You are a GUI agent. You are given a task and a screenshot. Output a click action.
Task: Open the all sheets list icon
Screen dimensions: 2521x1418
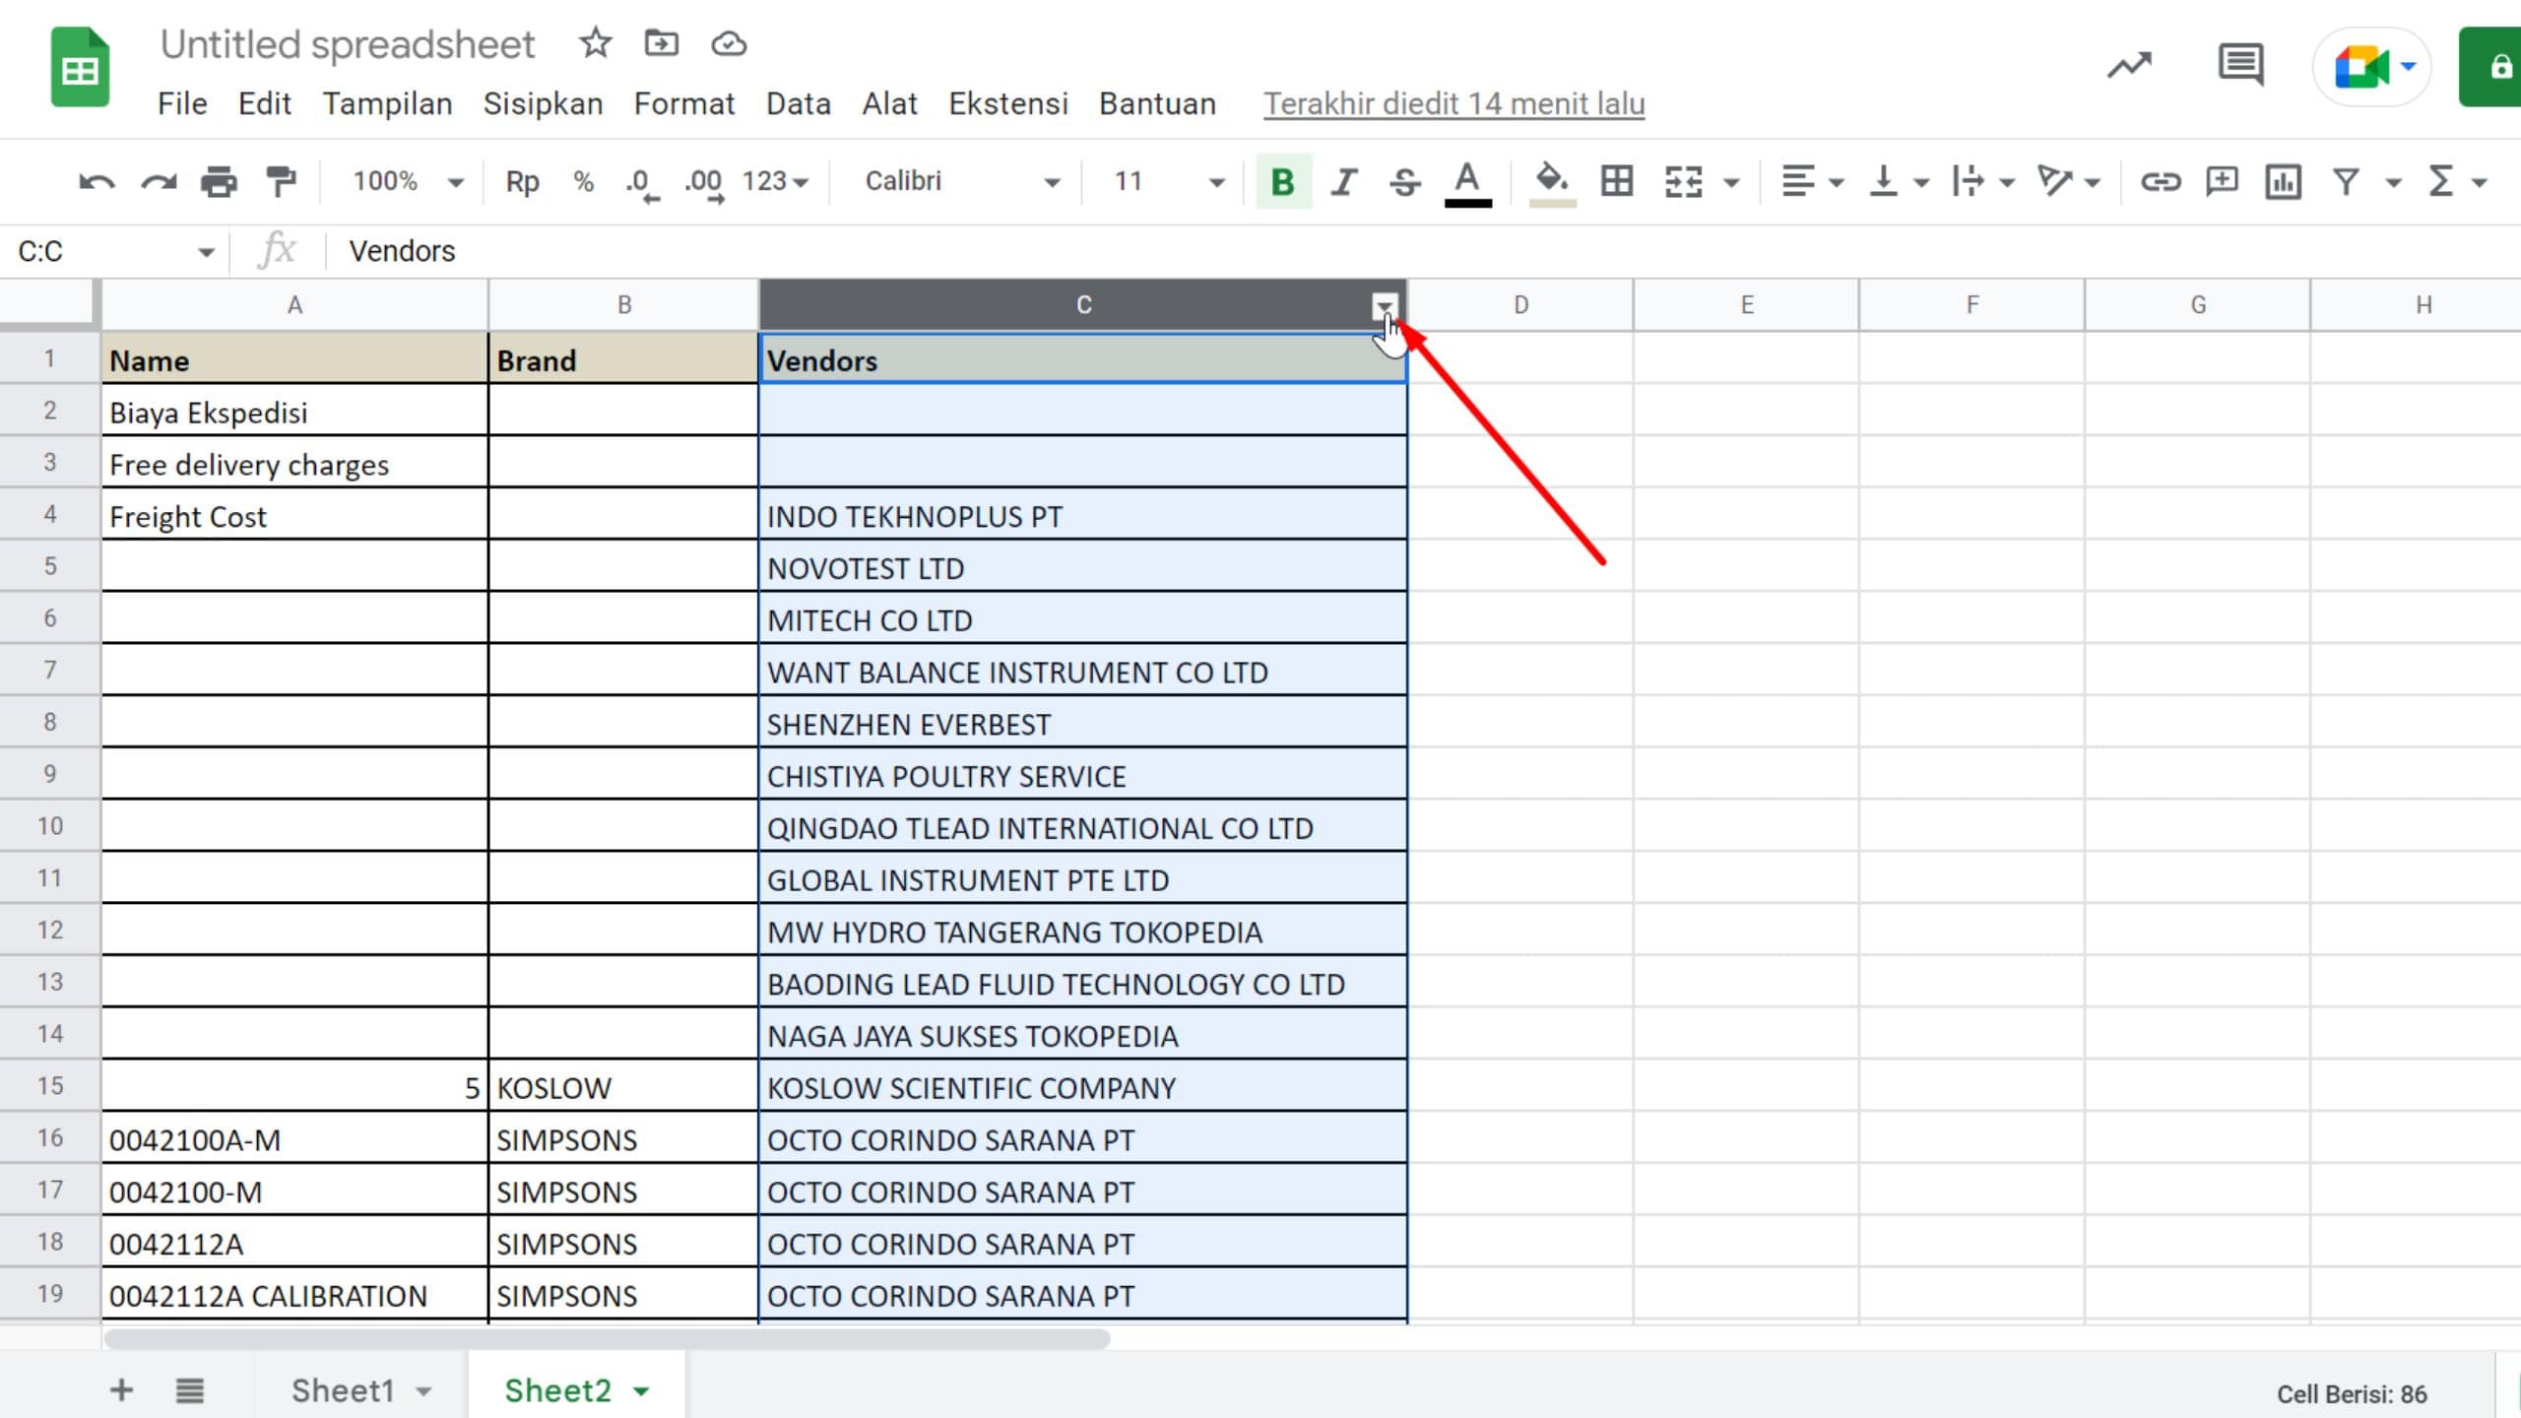(x=189, y=1390)
